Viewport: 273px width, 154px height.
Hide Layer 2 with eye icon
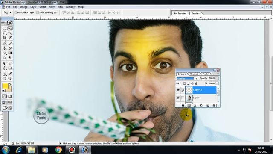click(x=178, y=90)
